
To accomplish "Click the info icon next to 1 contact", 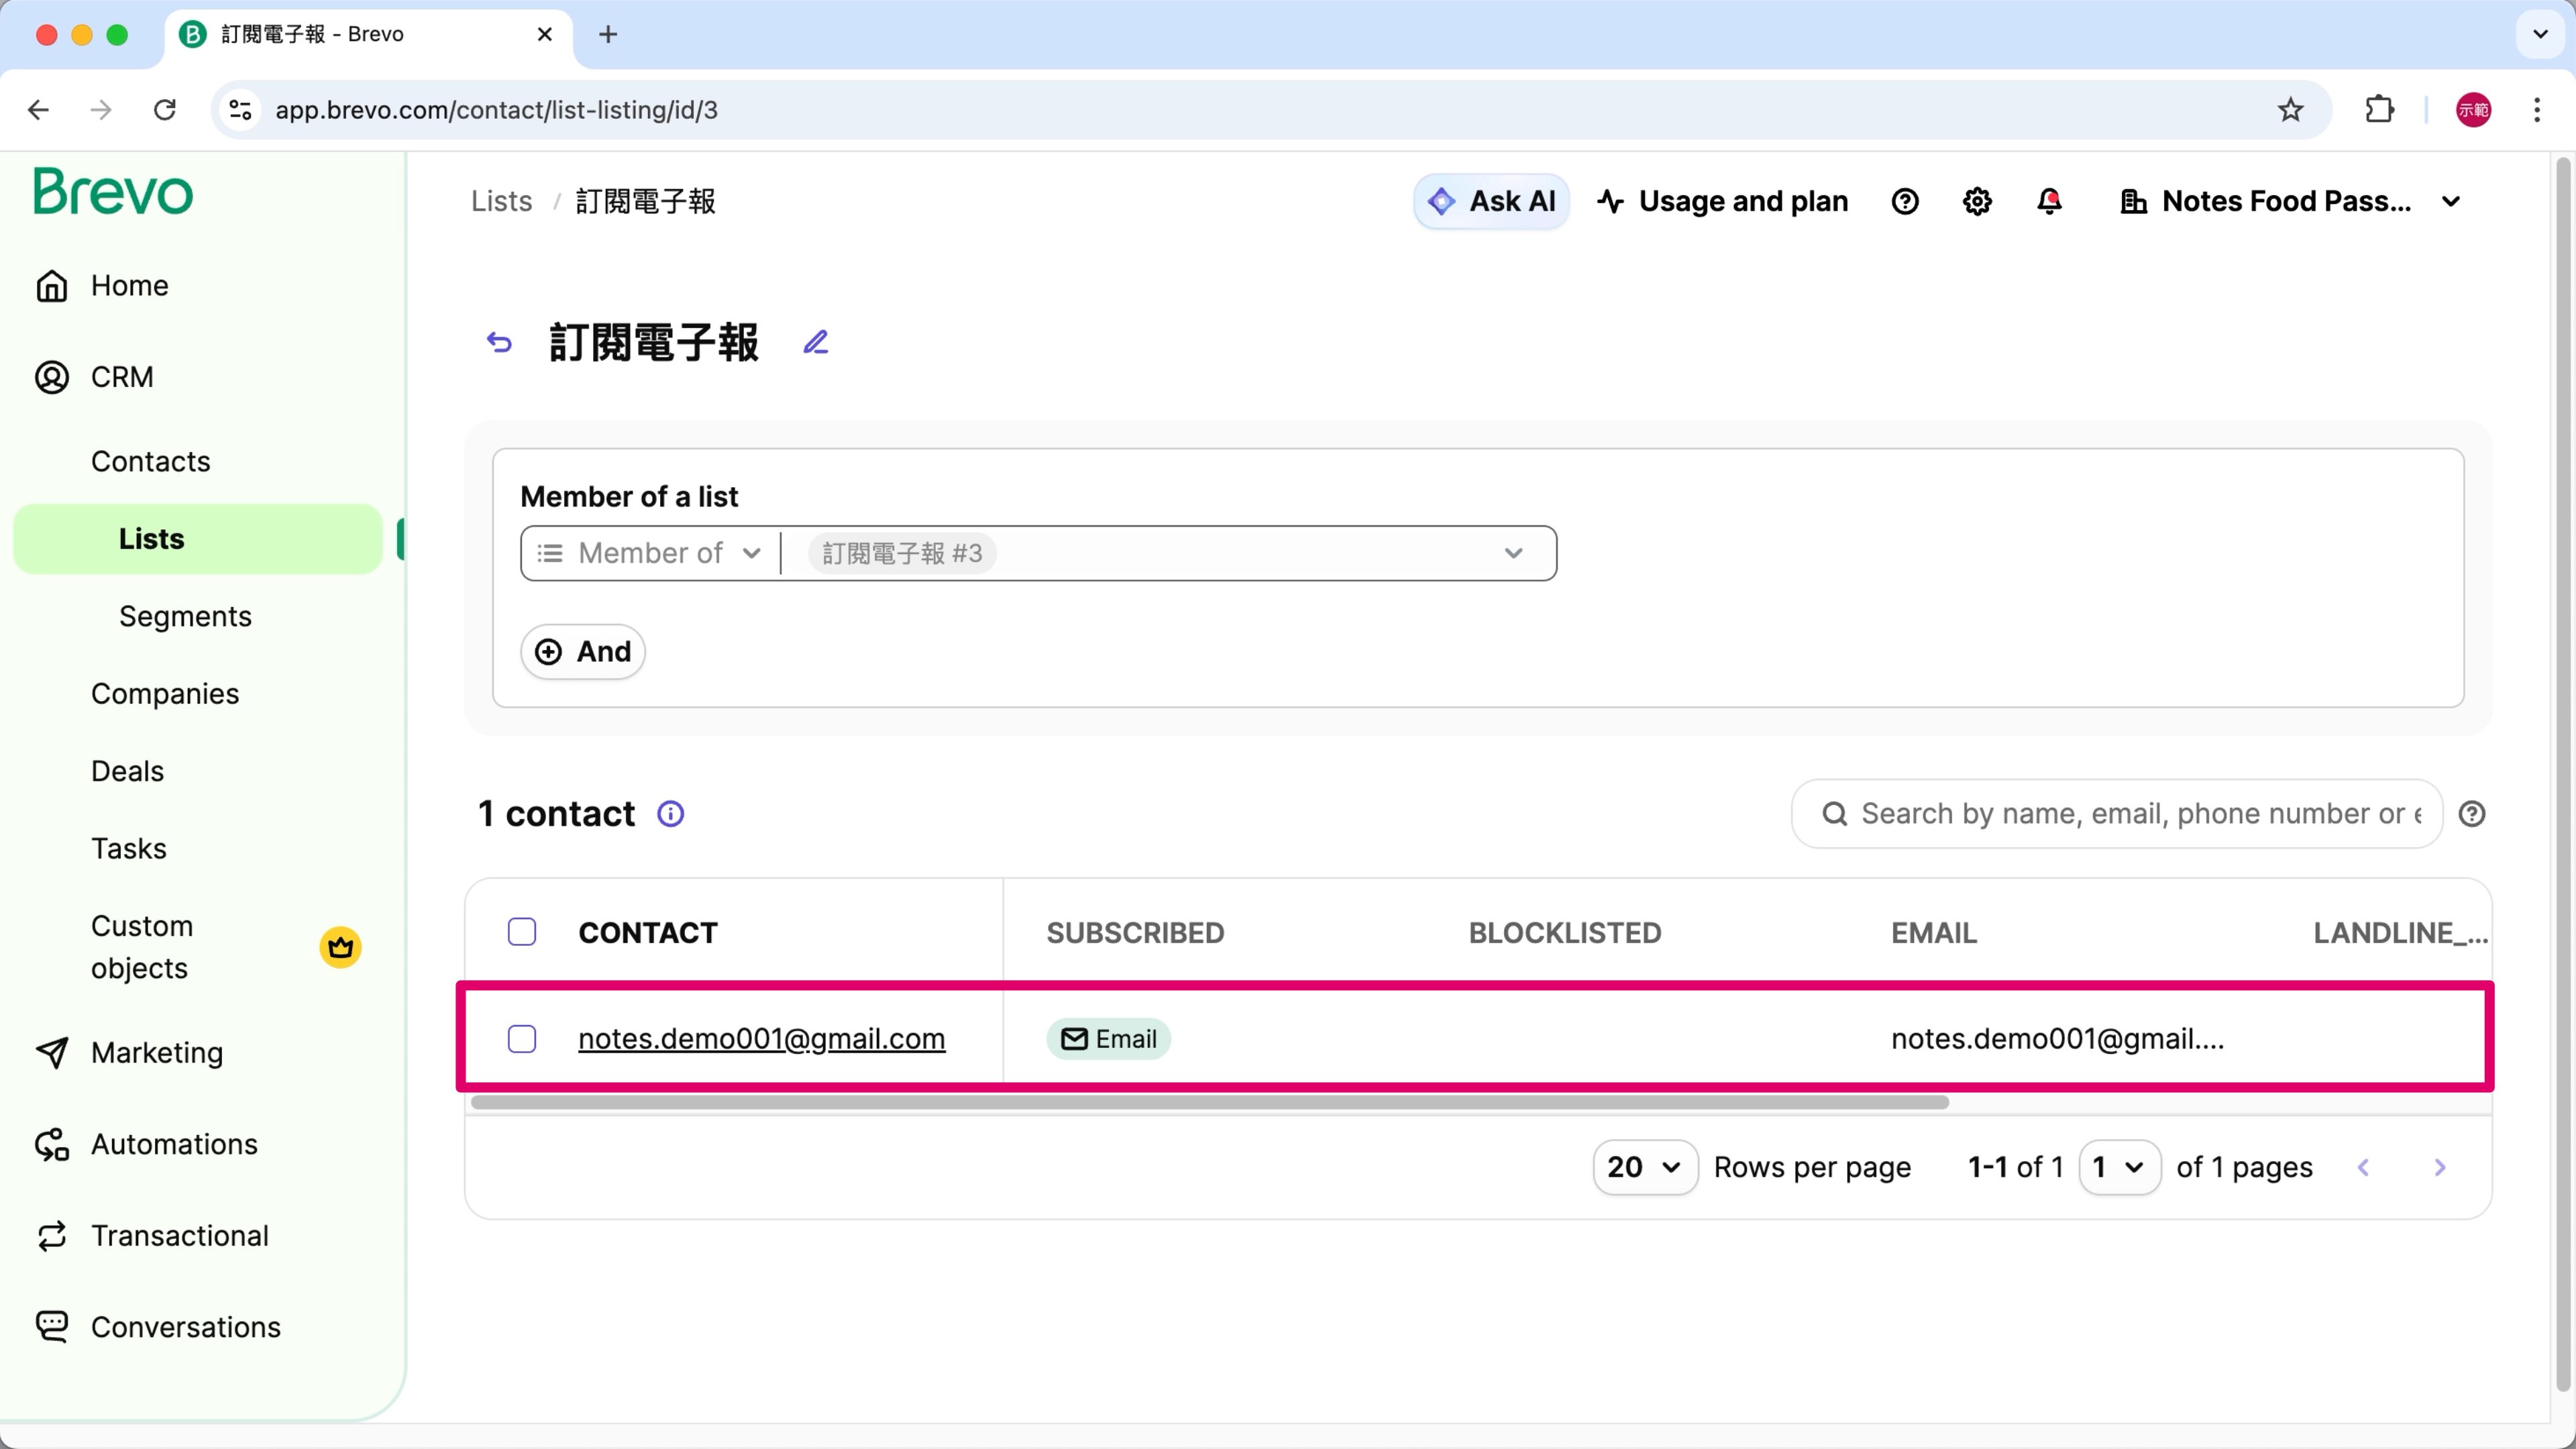I will (x=670, y=814).
